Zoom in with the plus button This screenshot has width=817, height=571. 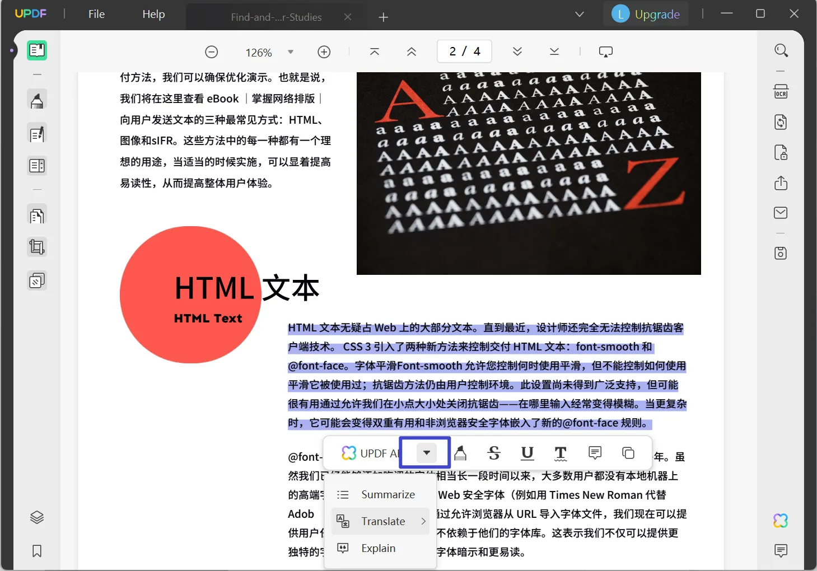coord(324,52)
